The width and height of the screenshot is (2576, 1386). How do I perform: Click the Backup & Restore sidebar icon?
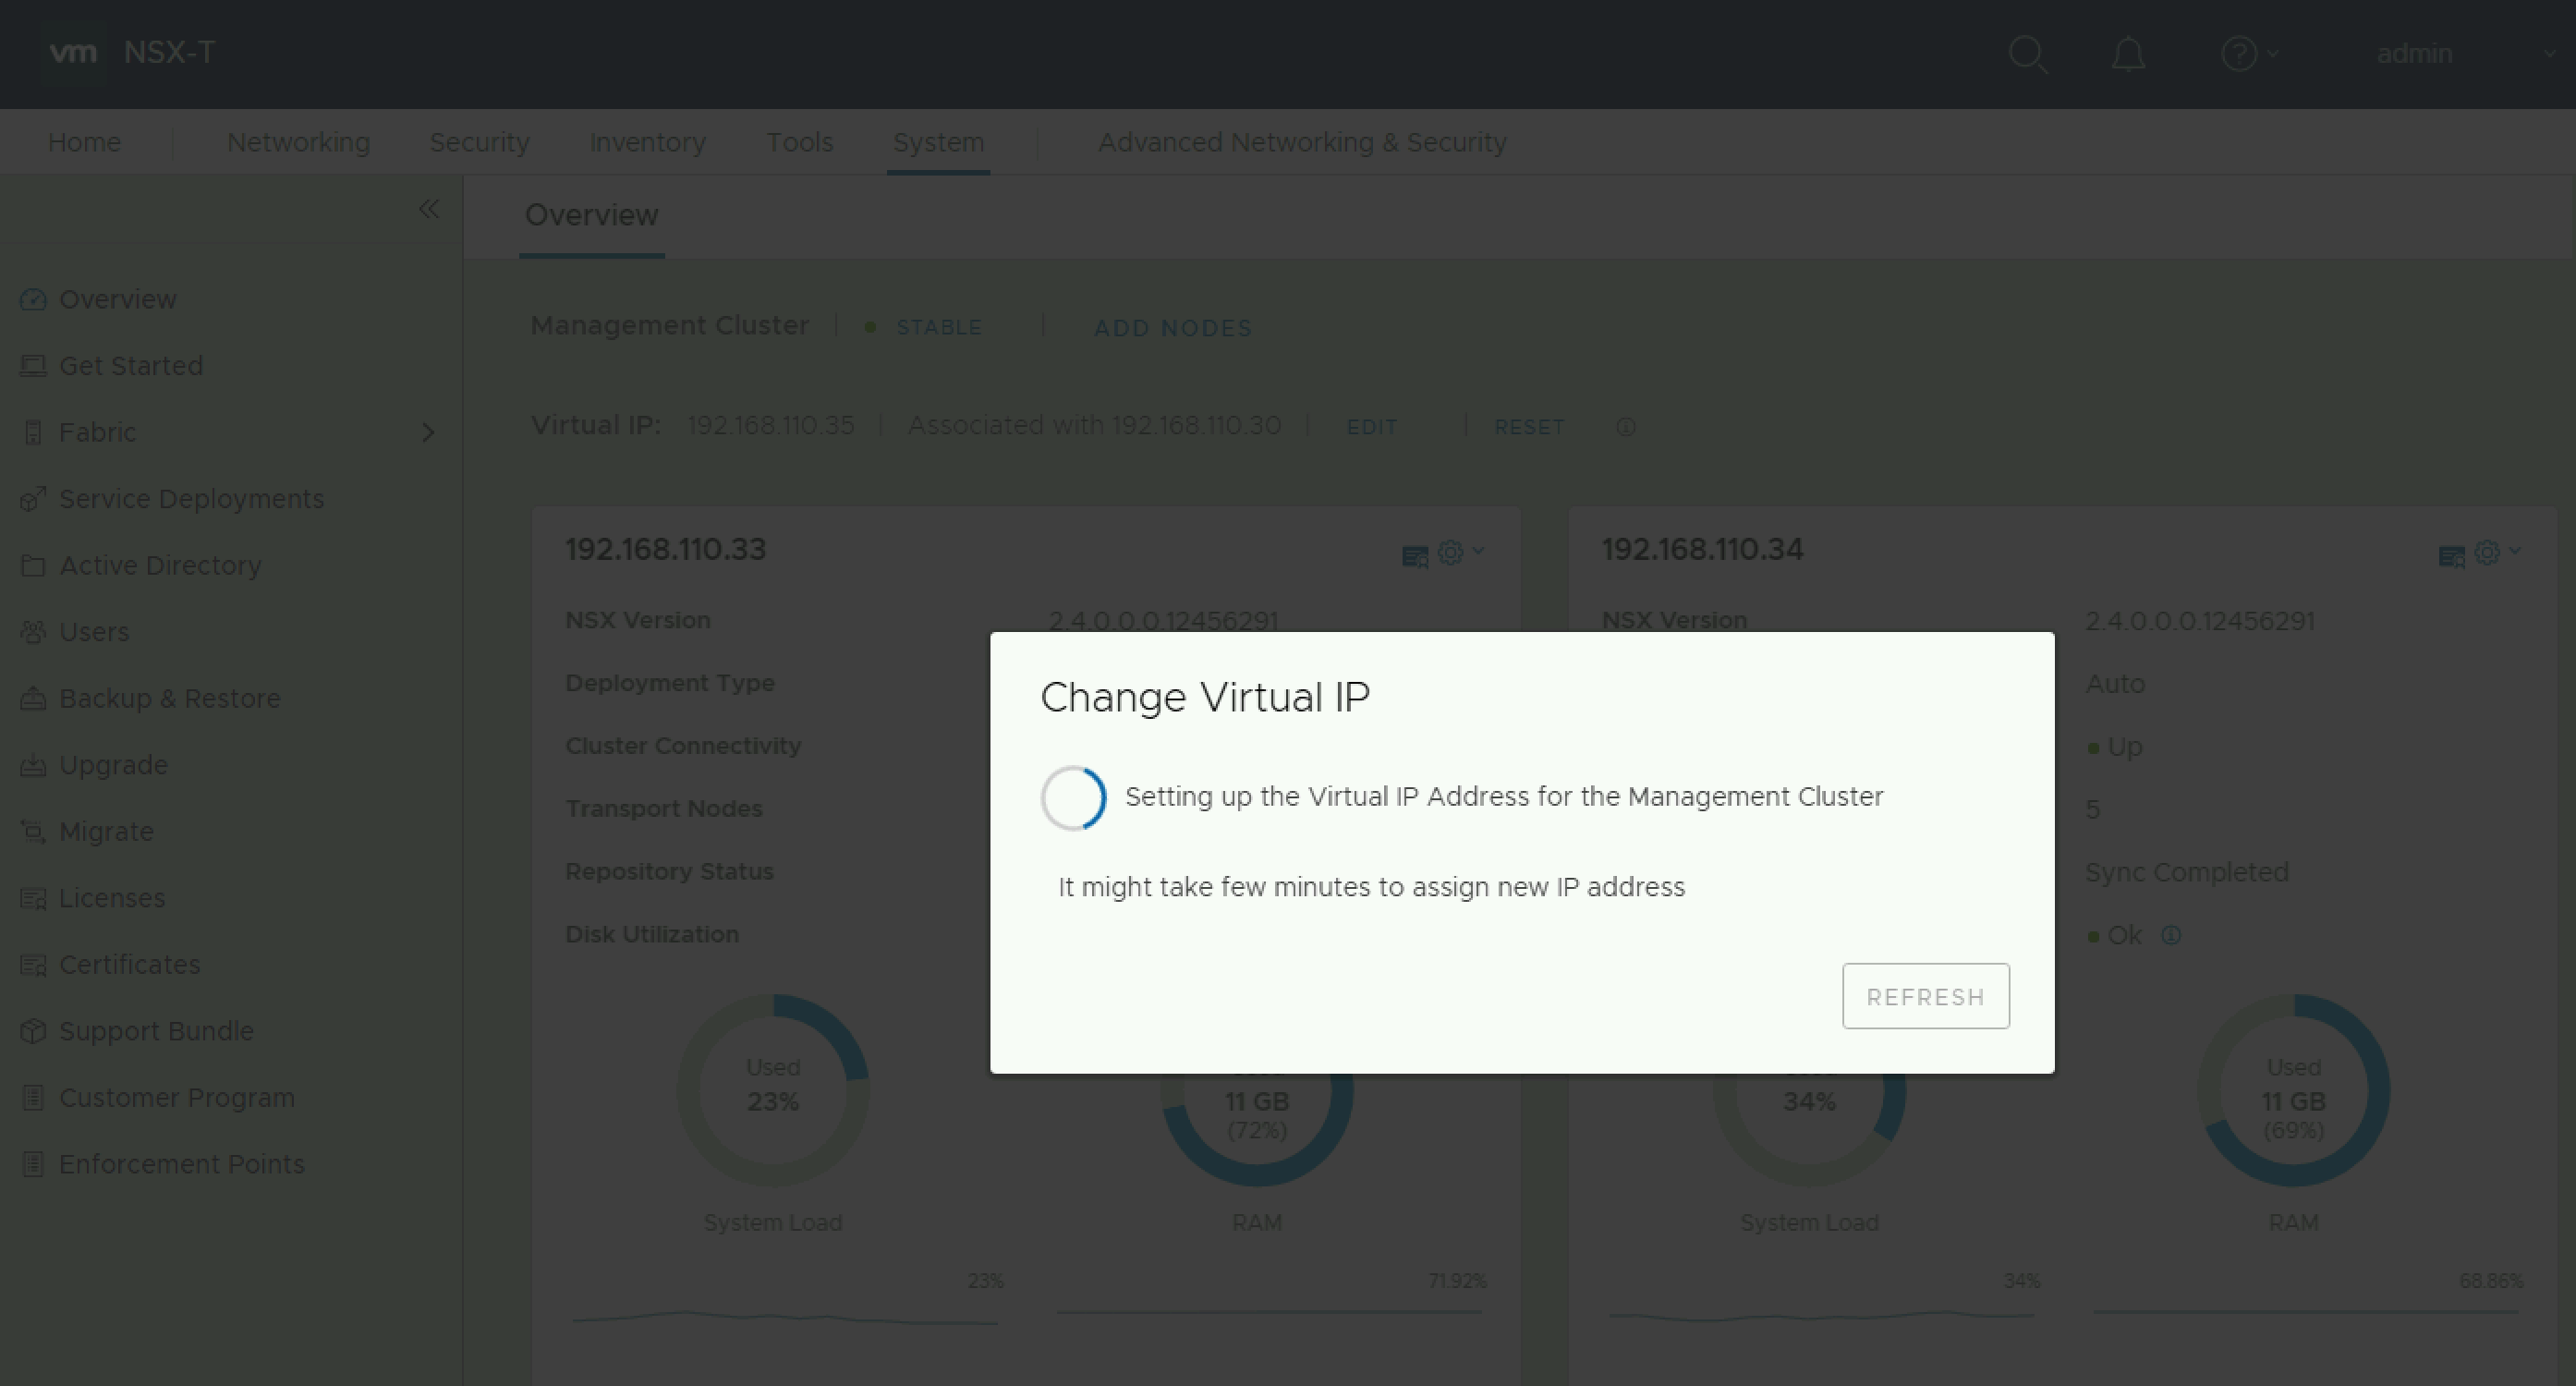click(33, 698)
